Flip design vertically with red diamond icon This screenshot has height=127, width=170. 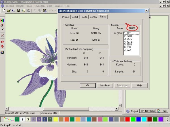pyautogui.click(x=2, y=46)
